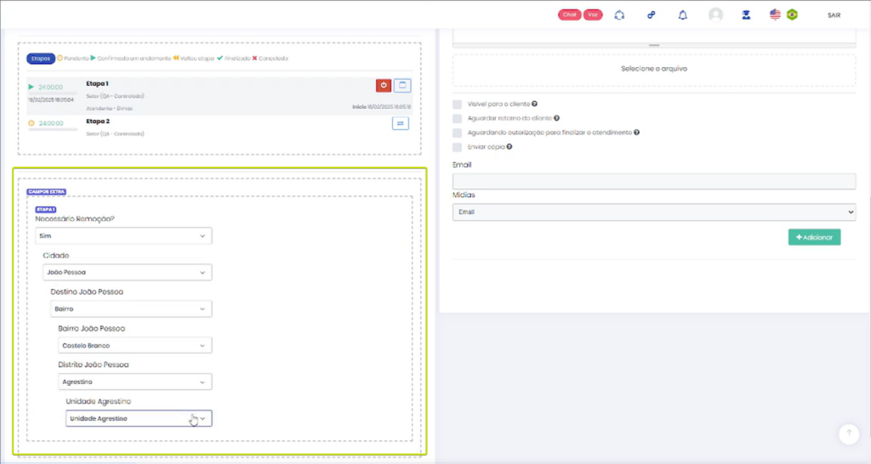Open the window icon for Etapa 1
The image size is (871, 464).
pyautogui.click(x=403, y=85)
